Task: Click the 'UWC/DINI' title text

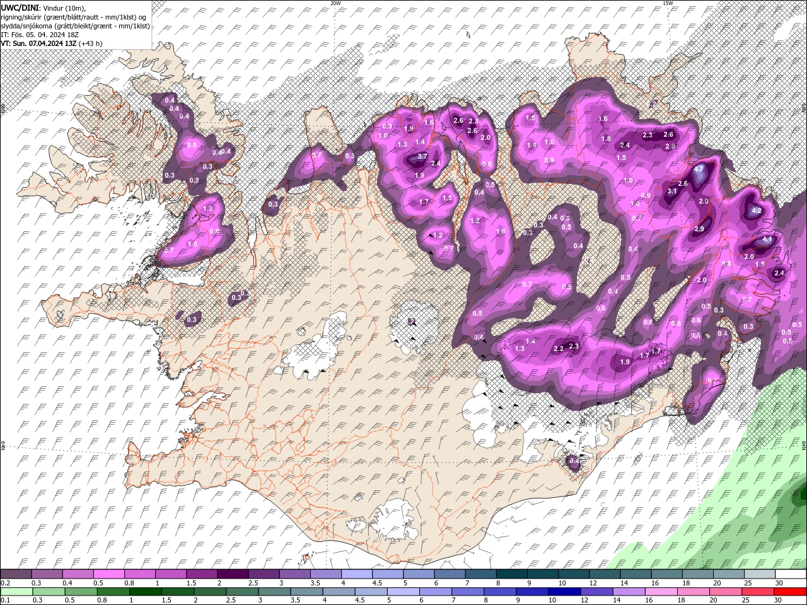Action: [x=21, y=7]
